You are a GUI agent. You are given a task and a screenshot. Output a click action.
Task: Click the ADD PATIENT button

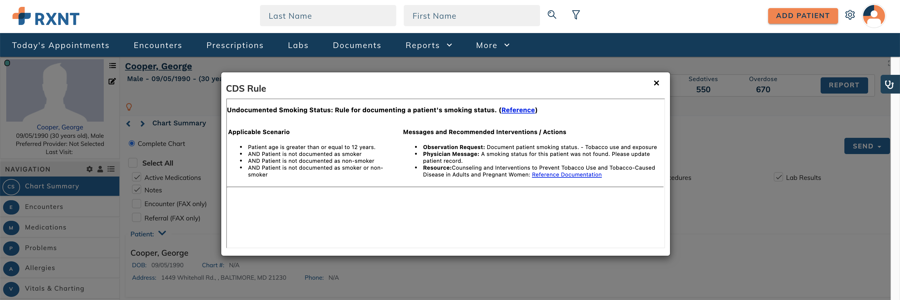coord(802,16)
